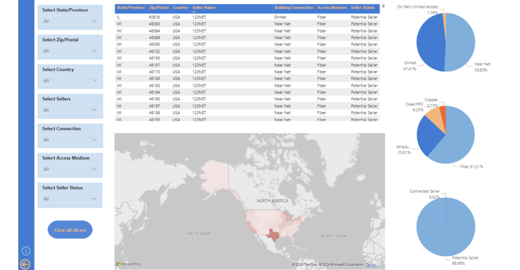Expand the Select Sellers dropdown
This screenshot has height=270, width=520.
(70, 110)
